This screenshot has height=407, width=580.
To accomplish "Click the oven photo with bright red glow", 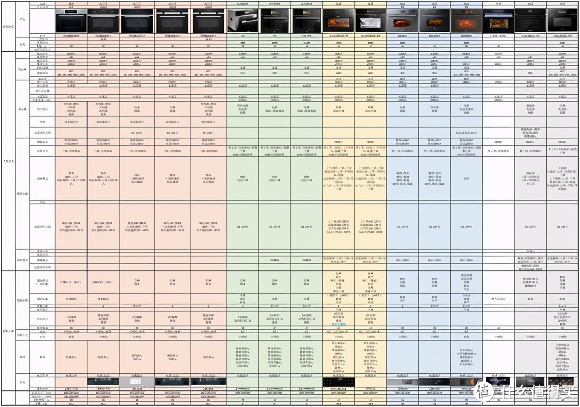I will [x=466, y=20].
